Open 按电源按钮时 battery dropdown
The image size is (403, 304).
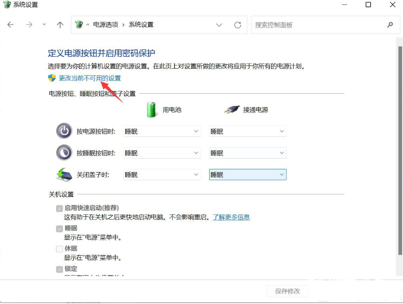(x=162, y=131)
